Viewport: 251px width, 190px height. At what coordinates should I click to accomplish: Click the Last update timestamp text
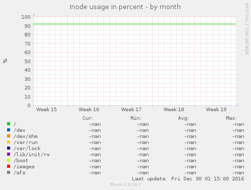pyautogui.click(x=188, y=179)
